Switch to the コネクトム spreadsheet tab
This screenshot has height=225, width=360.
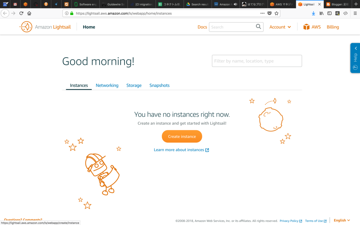(x=169, y=4)
